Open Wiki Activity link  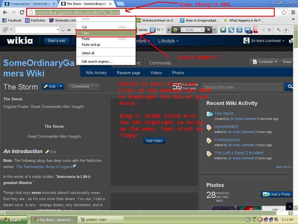[96, 73]
